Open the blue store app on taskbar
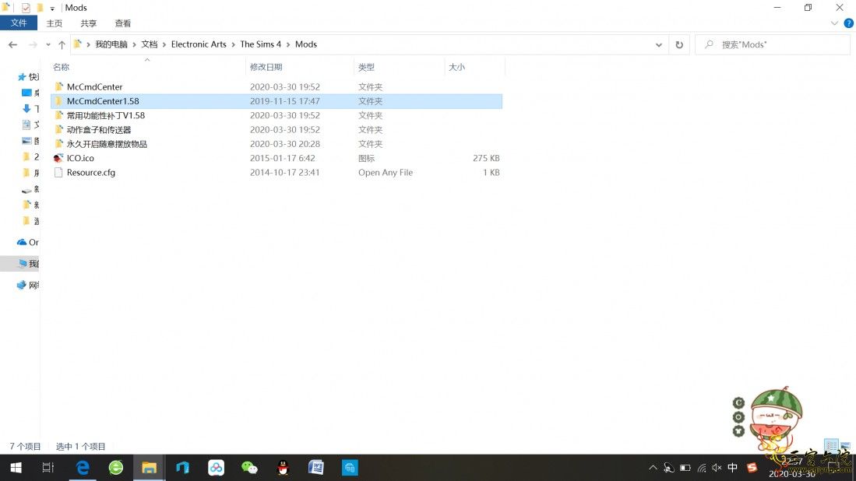 click(350, 467)
